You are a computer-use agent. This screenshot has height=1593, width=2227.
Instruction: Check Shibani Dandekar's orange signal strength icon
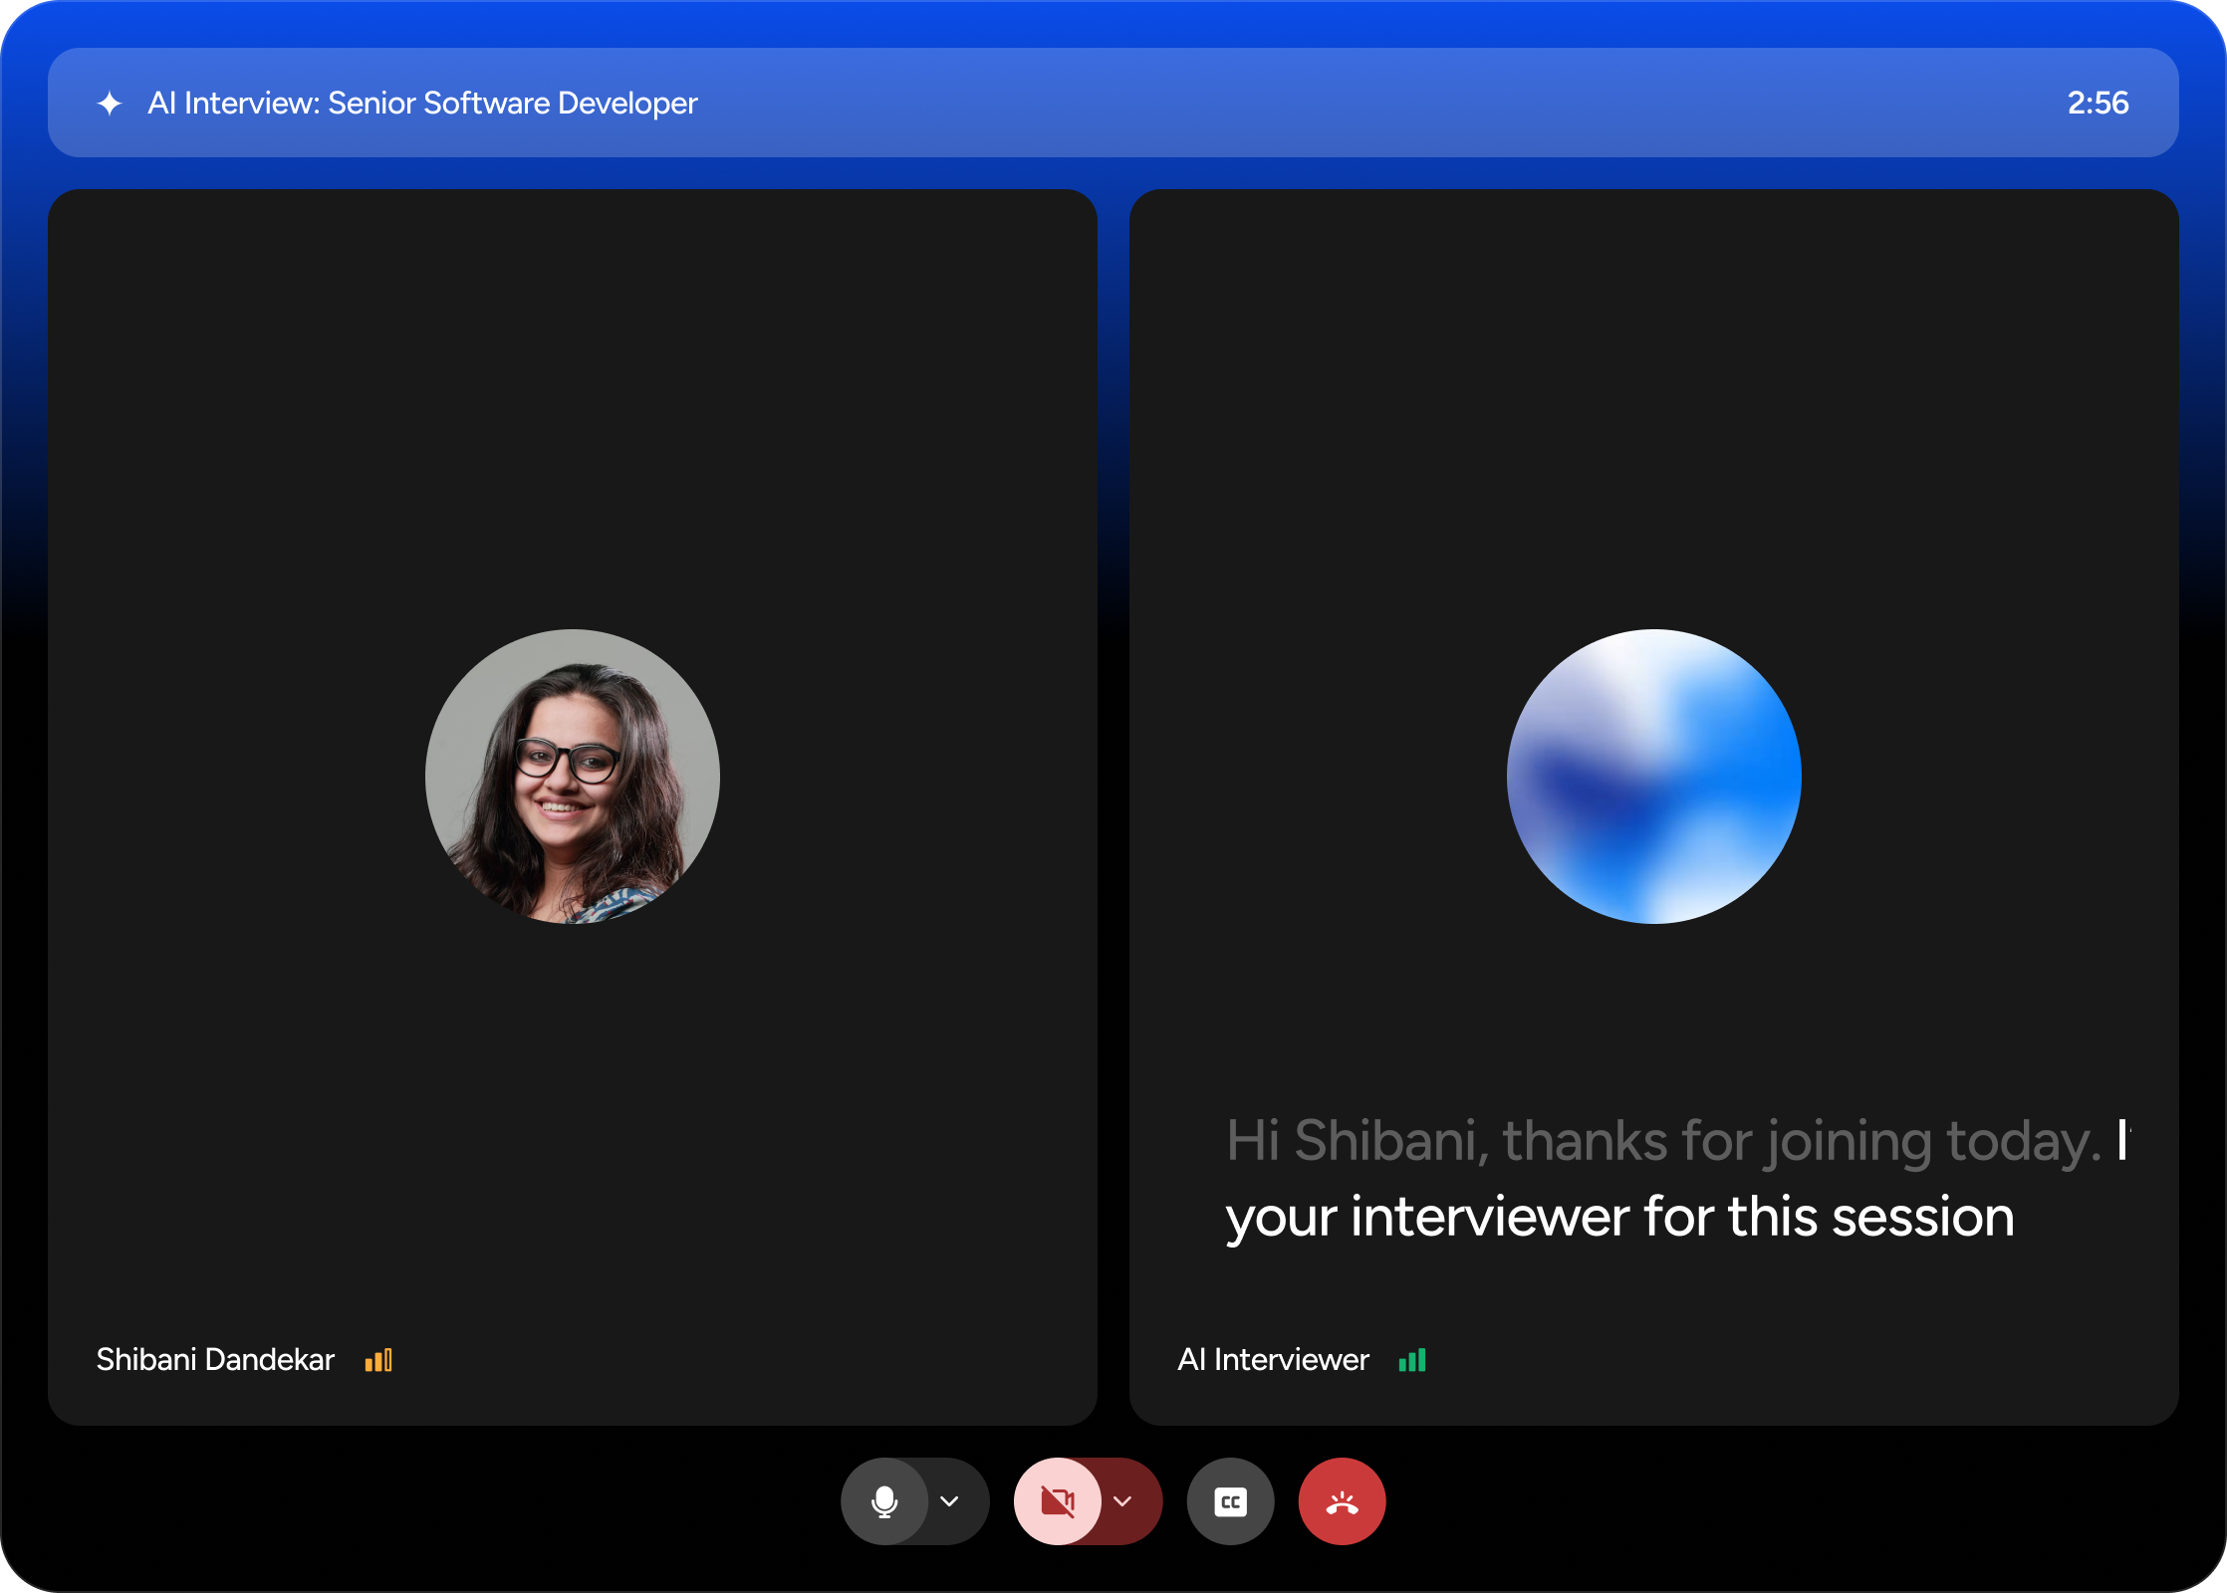coord(378,1360)
